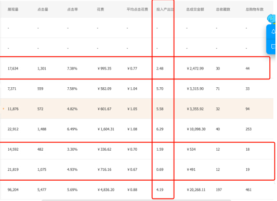Select the 平均点击花费 column header
This screenshot has height=201, width=277.
(137, 9)
